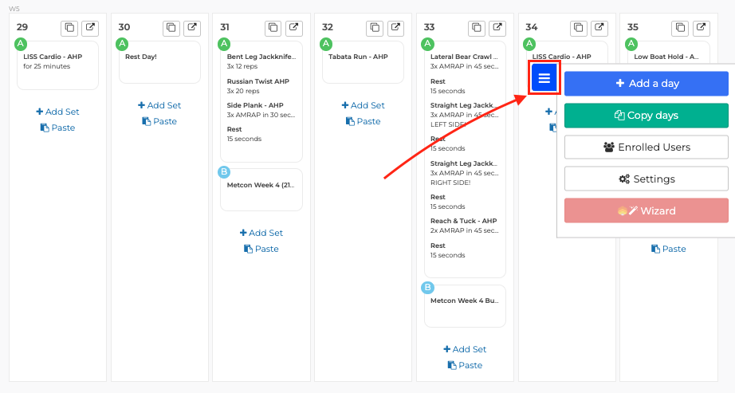735x393 pixels.
Task: Copy day 29 using its copy icon
Action: point(69,28)
